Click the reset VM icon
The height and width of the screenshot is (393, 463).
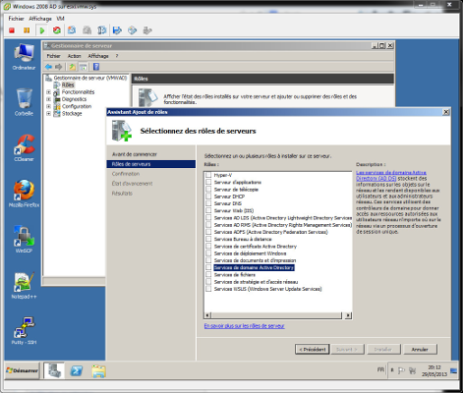[57, 30]
